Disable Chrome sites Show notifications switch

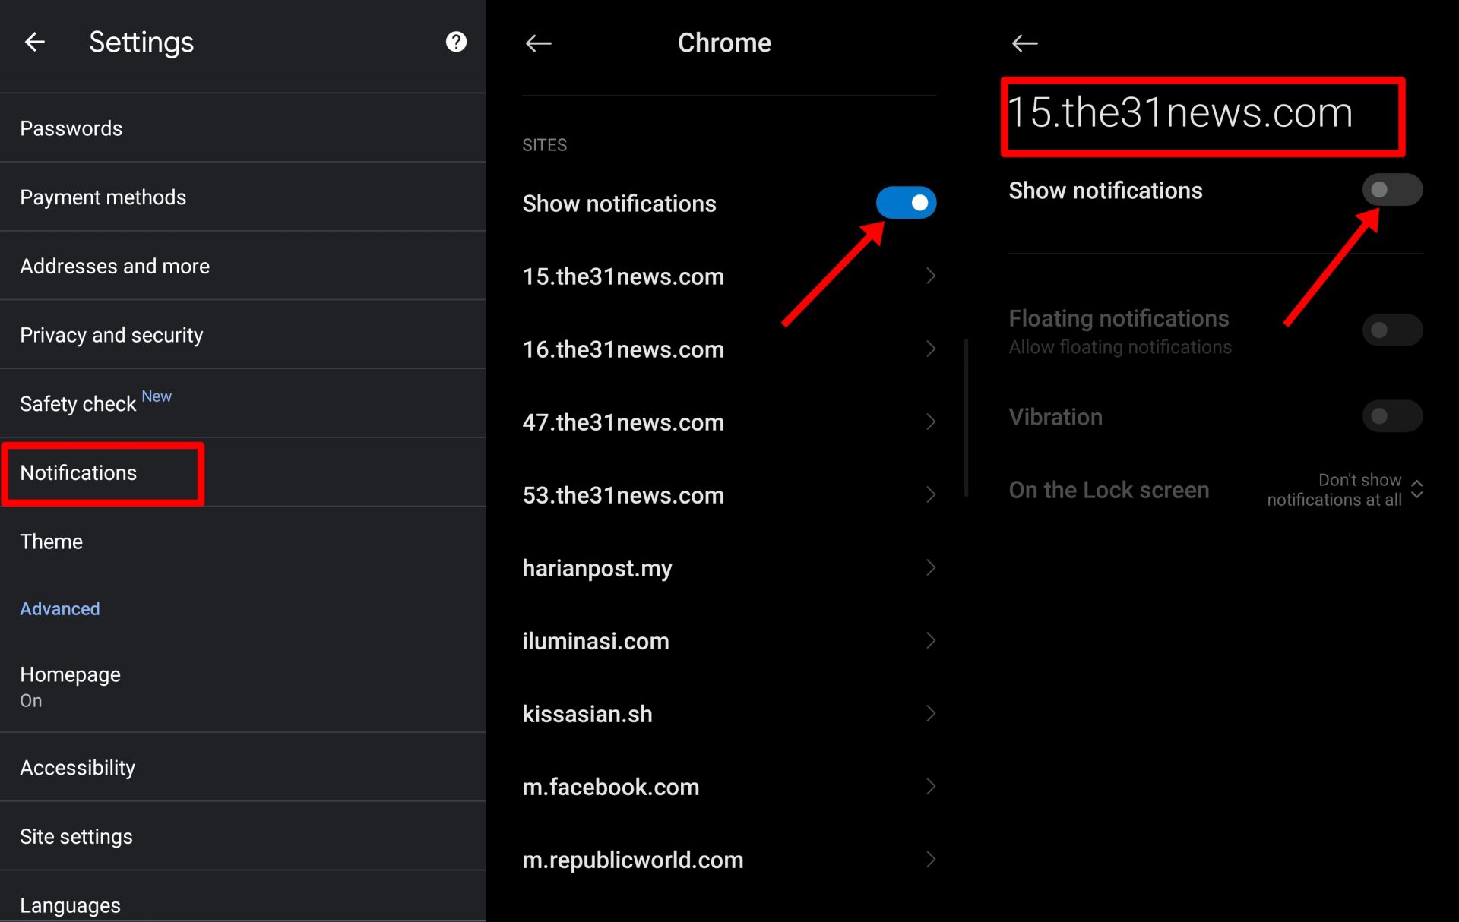click(906, 203)
